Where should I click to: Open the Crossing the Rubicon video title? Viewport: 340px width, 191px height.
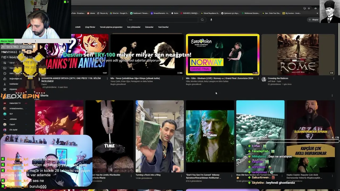(278, 78)
